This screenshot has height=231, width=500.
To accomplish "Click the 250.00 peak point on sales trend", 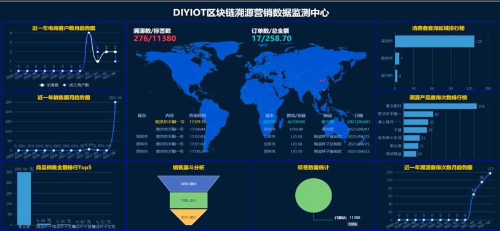I will click(x=116, y=102).
